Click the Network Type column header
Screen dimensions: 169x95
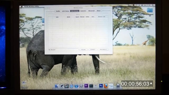[x=101, y=17]
